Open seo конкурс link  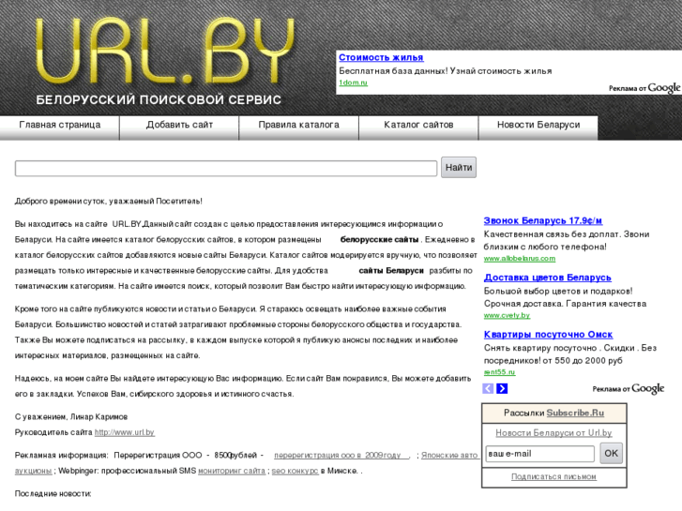pyautogui.click(x=295, y=471)
